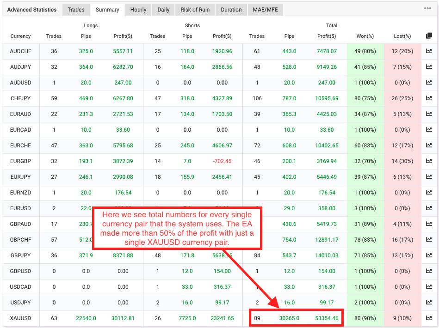Open the AUDJPY row chart icon
Image resolution: width=439 pixels, height=328 pixels.
point(429,67)
